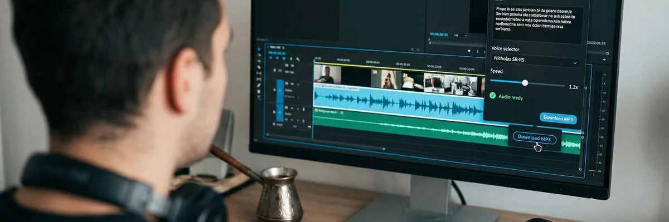669x222 pixels.
Task: Select the Track Select Forward tool
Action: coord(259,55)
